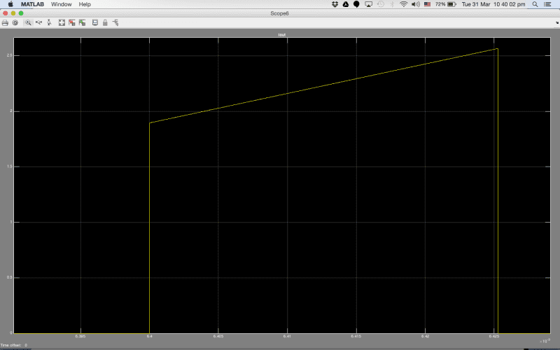Select the Zoom in magnifier tool
Viewport: 560px width, 350px height.
(28, 23)
